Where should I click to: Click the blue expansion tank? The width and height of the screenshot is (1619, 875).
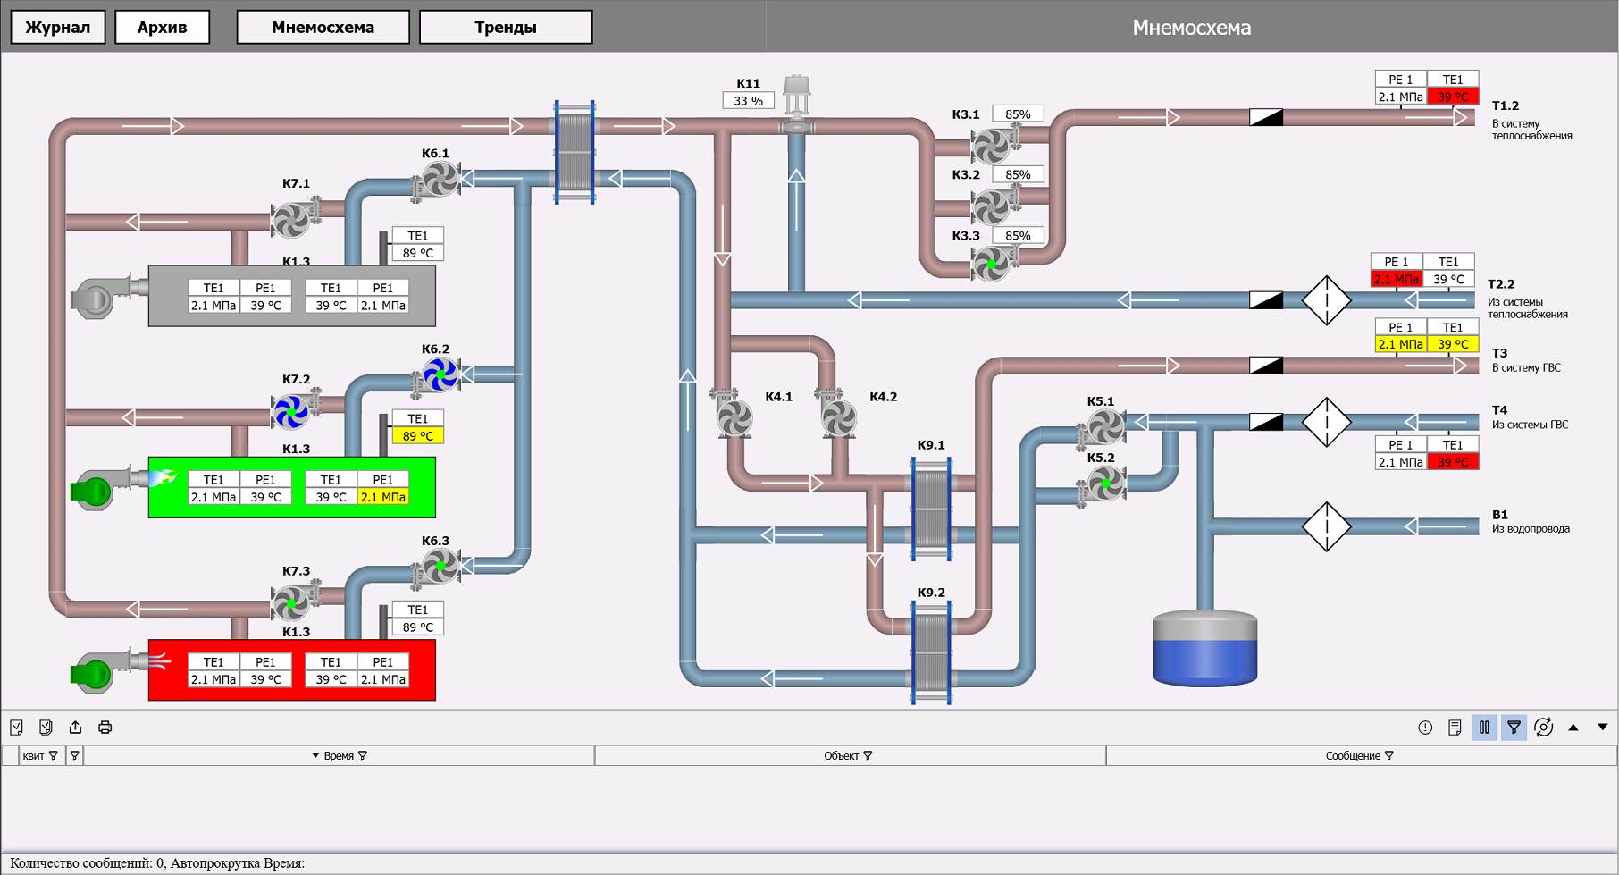(x=1204, y=648)
